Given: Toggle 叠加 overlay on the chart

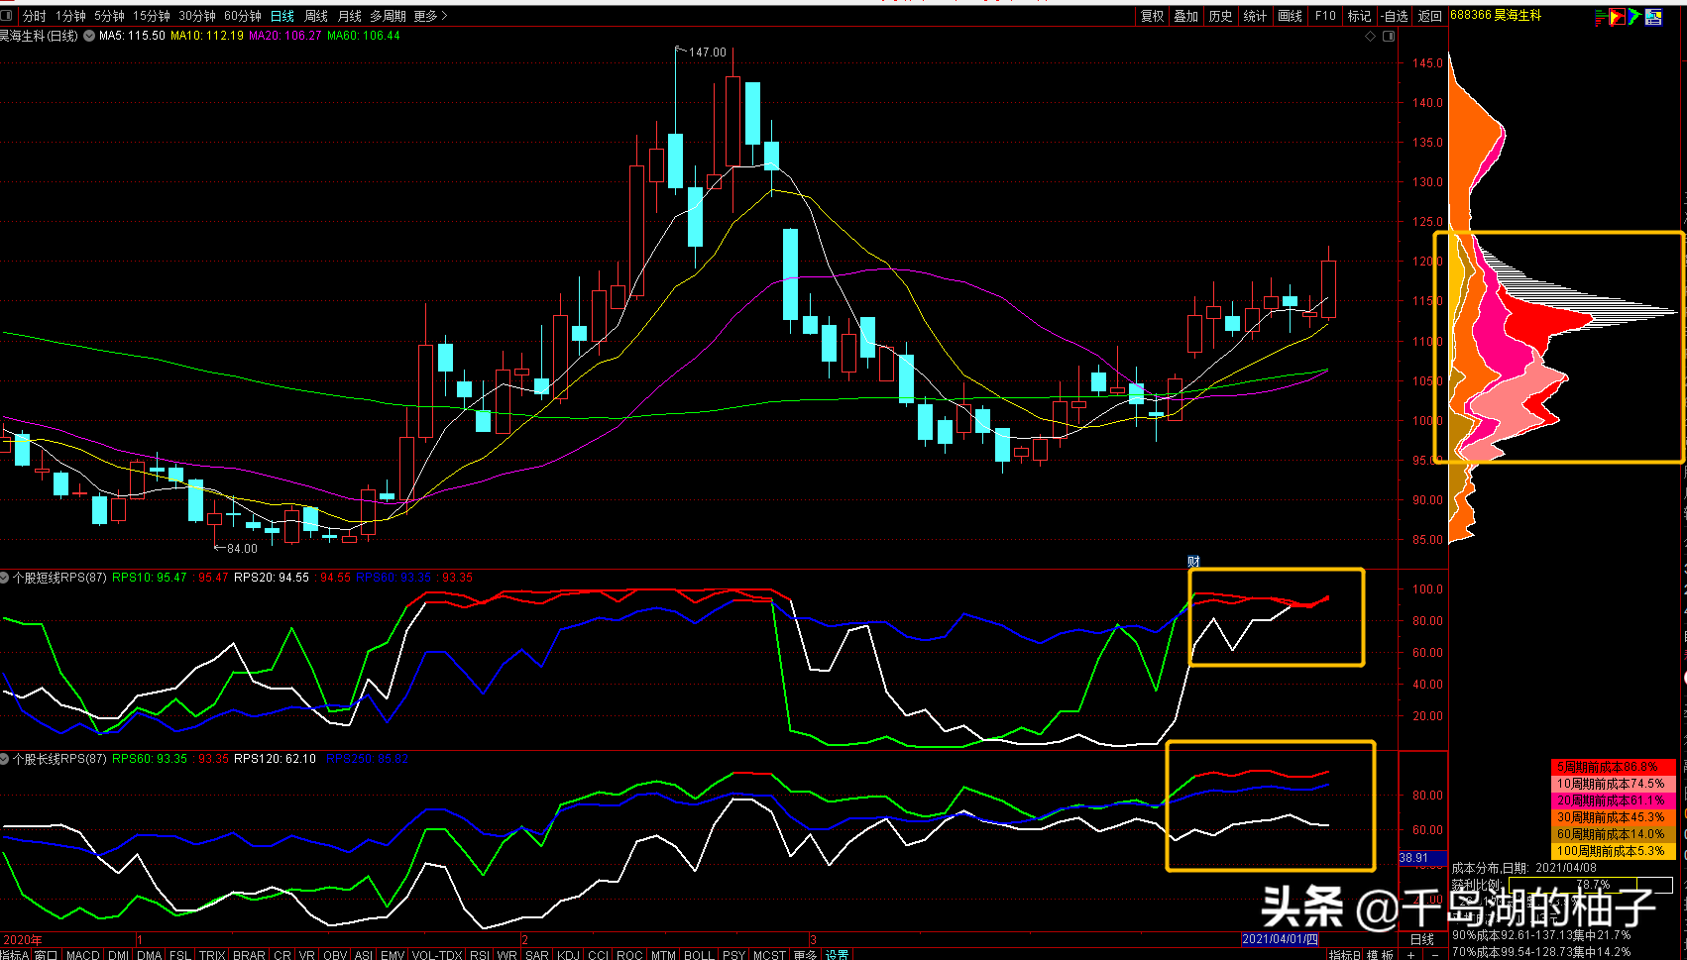Looking at the screenshot, I should pyautogui.click(x=1185, y=16).
